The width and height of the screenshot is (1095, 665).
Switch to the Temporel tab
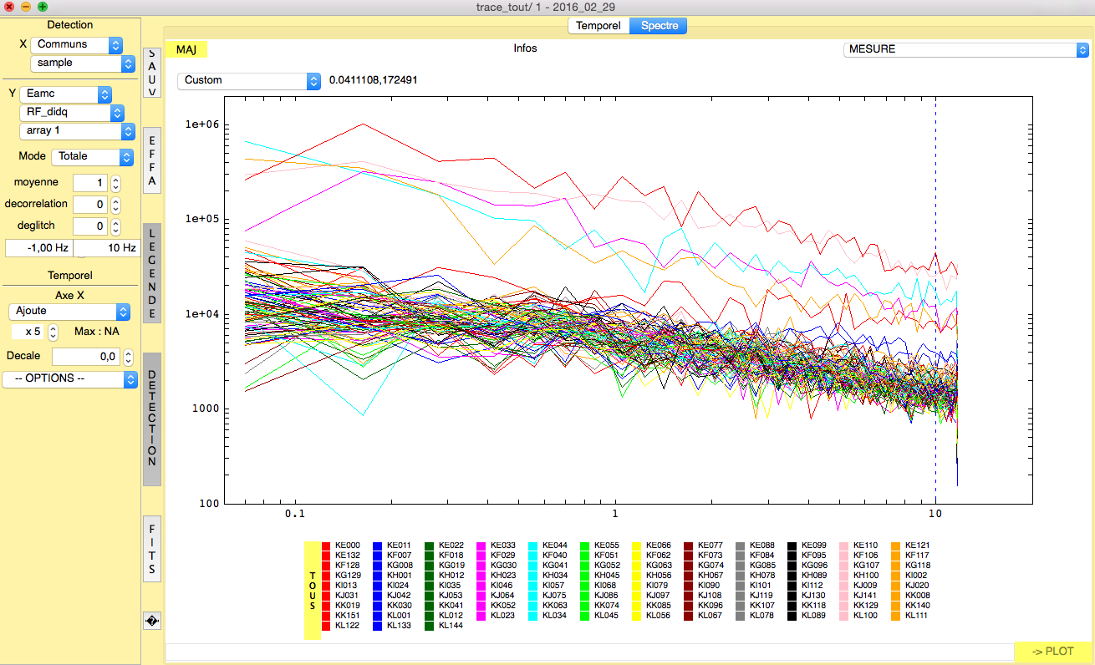598,26
